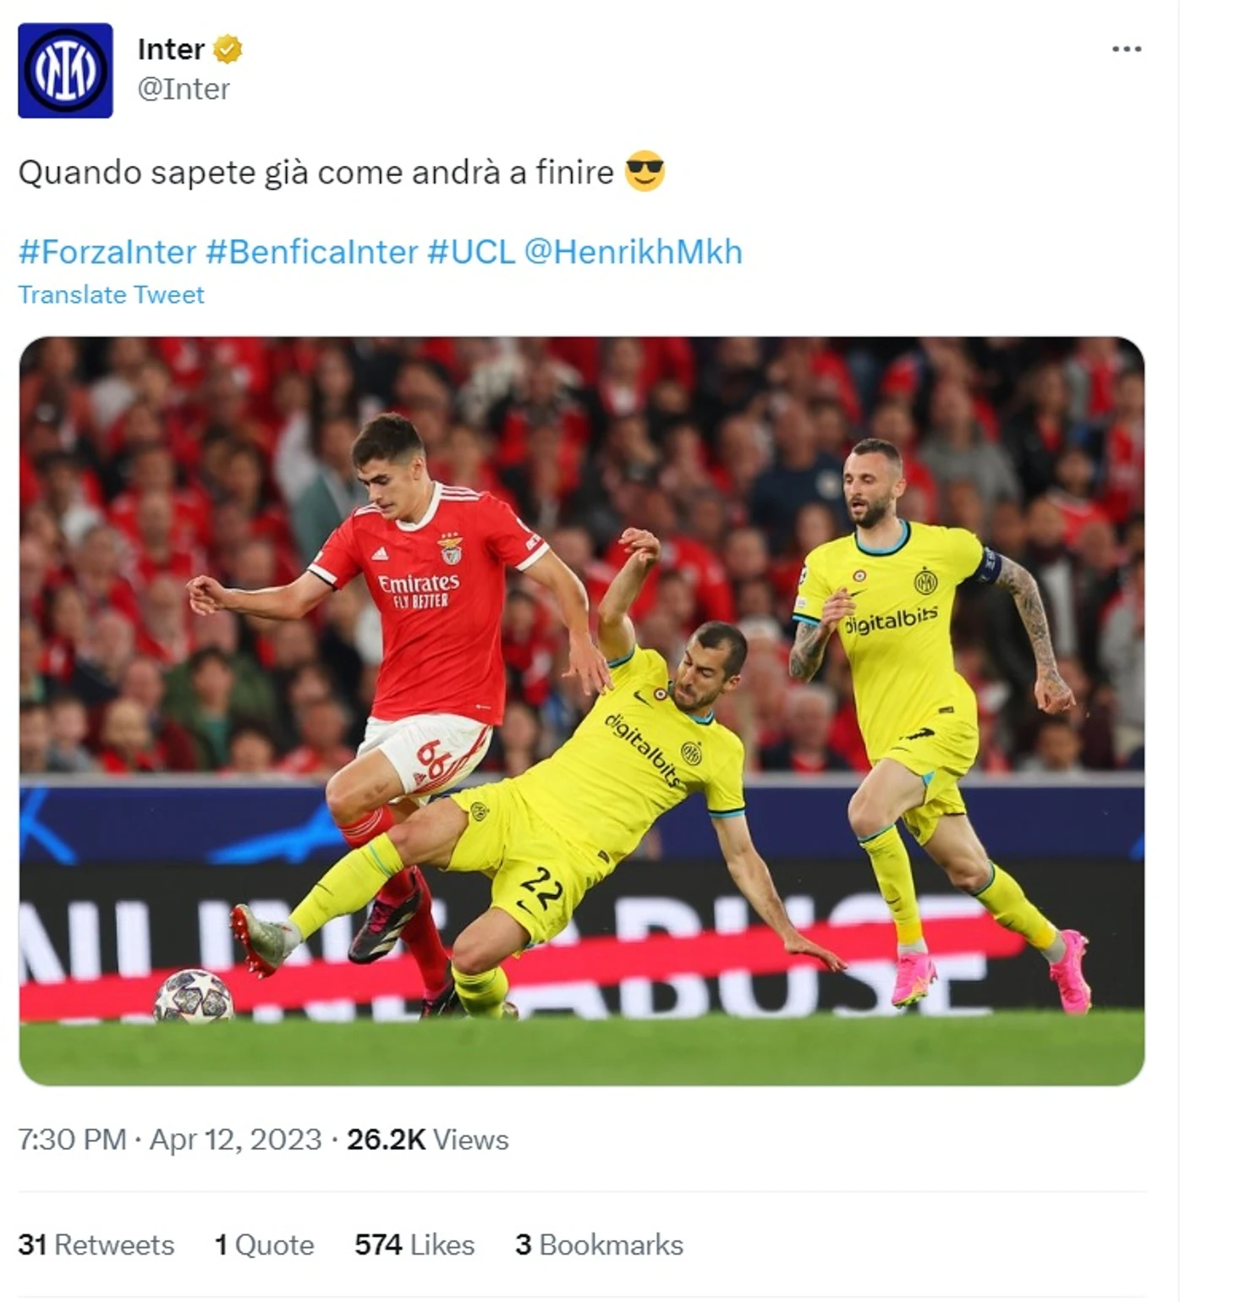
Task: Show the 31 Retweets list
Action: [x=96, y=1244]
